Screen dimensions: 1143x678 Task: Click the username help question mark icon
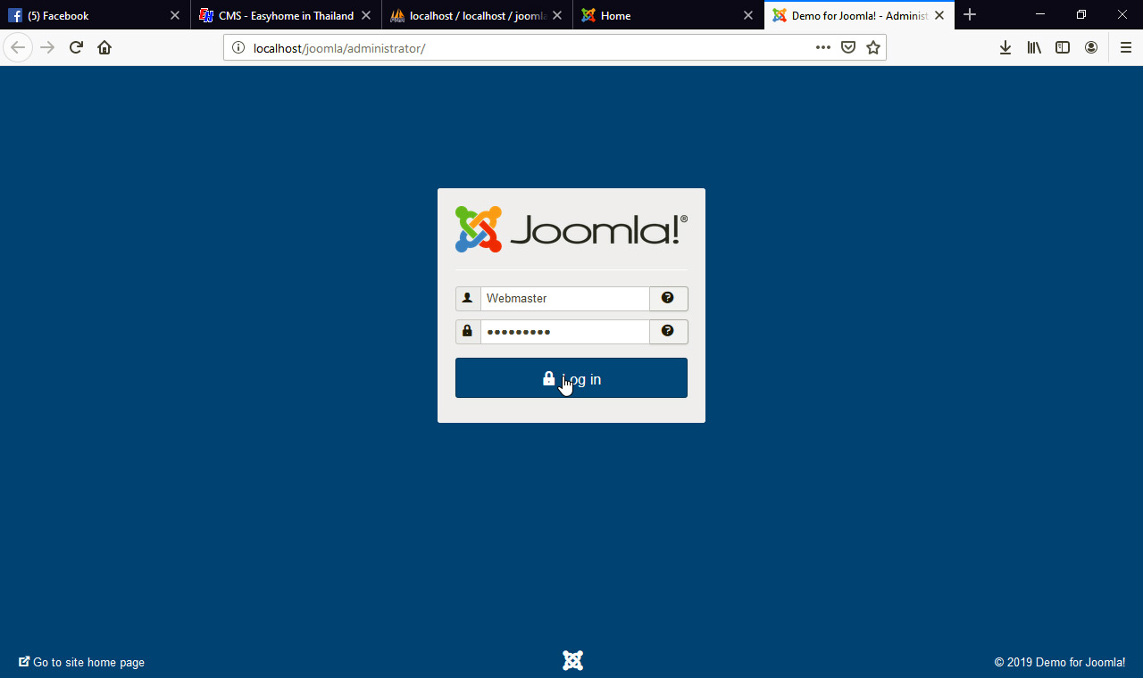point(668,298)
